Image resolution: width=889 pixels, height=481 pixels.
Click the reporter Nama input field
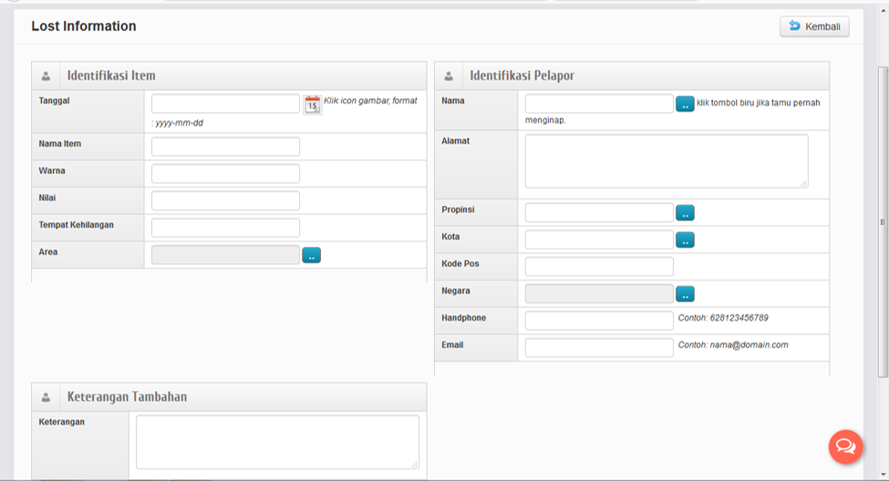(x=599, y=104)
